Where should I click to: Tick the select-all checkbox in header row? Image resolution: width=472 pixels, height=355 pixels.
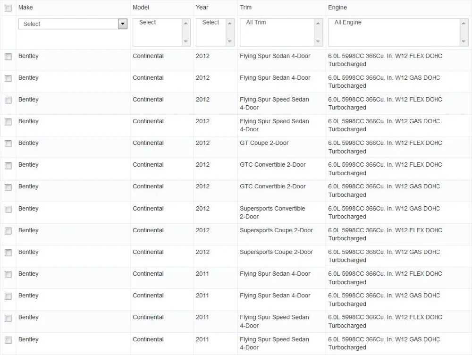click(x=8, y=8)
